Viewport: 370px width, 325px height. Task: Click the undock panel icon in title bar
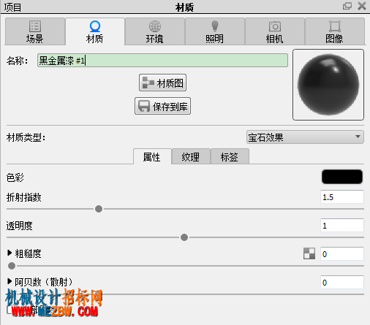click(347, 6)
